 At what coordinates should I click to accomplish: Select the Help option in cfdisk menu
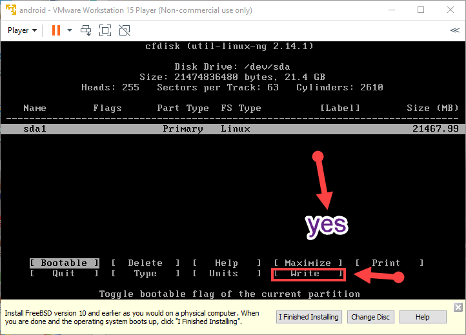point(227,263)
